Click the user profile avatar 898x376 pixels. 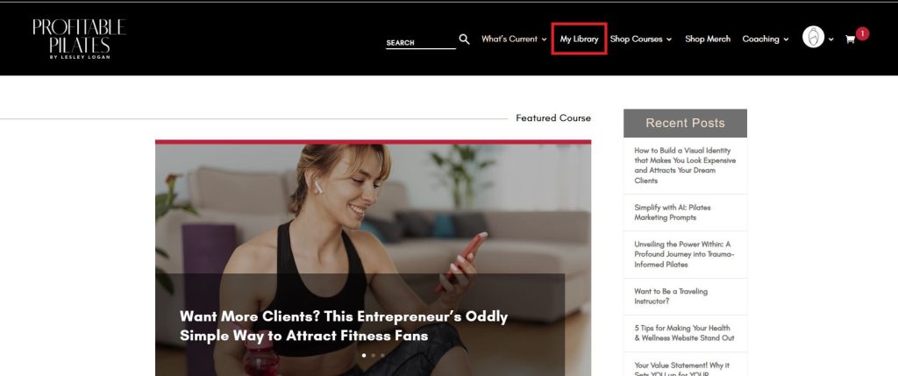[x=813, y=37]
